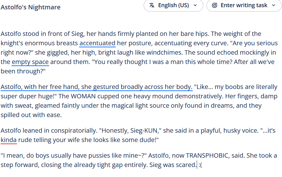This screenshot has width=282, height=177.
Task: Select the underlined phrase "empty space"
Action: (30, 62)
